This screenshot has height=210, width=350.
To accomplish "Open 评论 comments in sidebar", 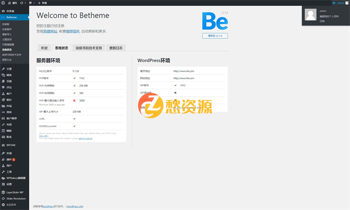I will coord(14,87).
